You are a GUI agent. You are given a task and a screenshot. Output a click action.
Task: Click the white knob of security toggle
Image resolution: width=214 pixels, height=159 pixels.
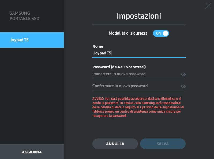166,33
